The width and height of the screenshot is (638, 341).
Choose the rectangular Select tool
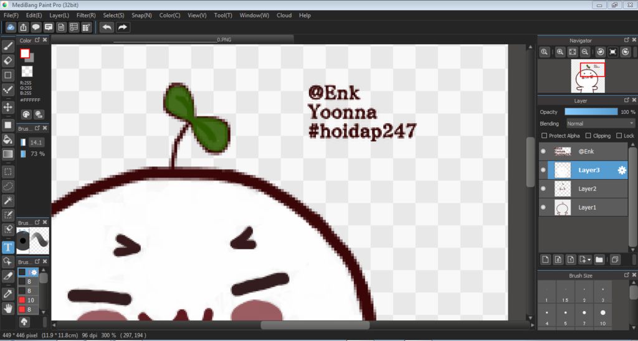click(7, 172)
